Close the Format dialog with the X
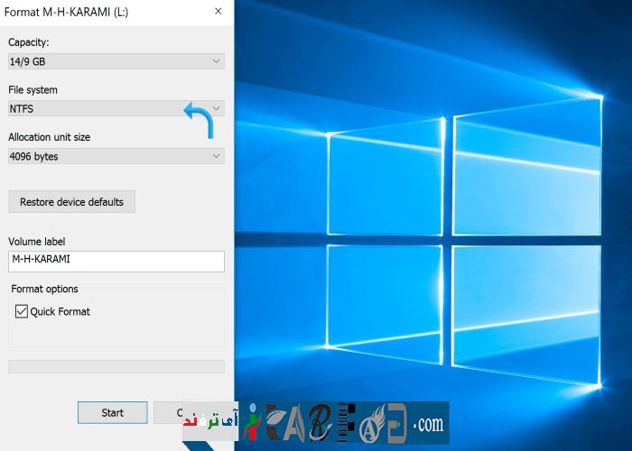The height and width of the screenshot is (451, 632). pyautogui.click(x=218, y=12)
